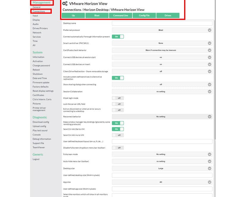This screenshot has height=197, width=249.
Task: Enable Send Ctrl-Alt-Ins to VM switch
Action: 118,135
